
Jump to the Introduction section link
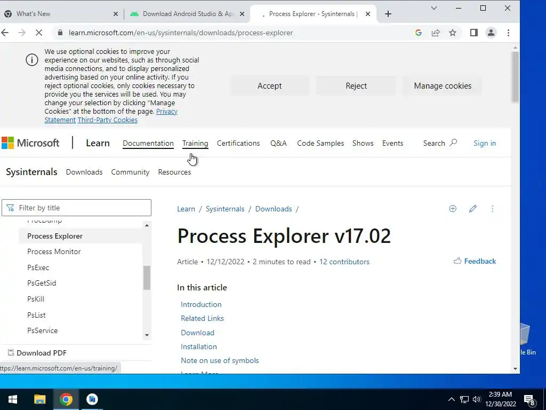click(201, 304)
